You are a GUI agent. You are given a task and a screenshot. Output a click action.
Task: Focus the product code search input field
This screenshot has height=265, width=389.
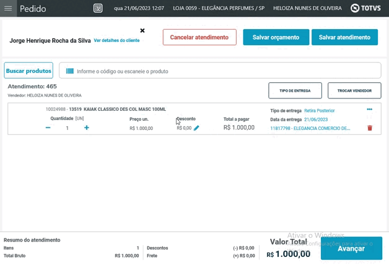pos(223,71)
